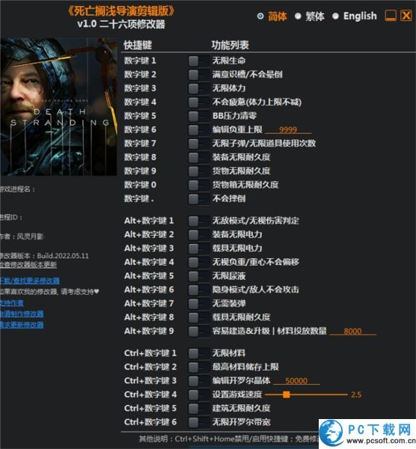Click 游戏进程名 label
Viewport: 416px width, 449px height.
click(17, 189)
